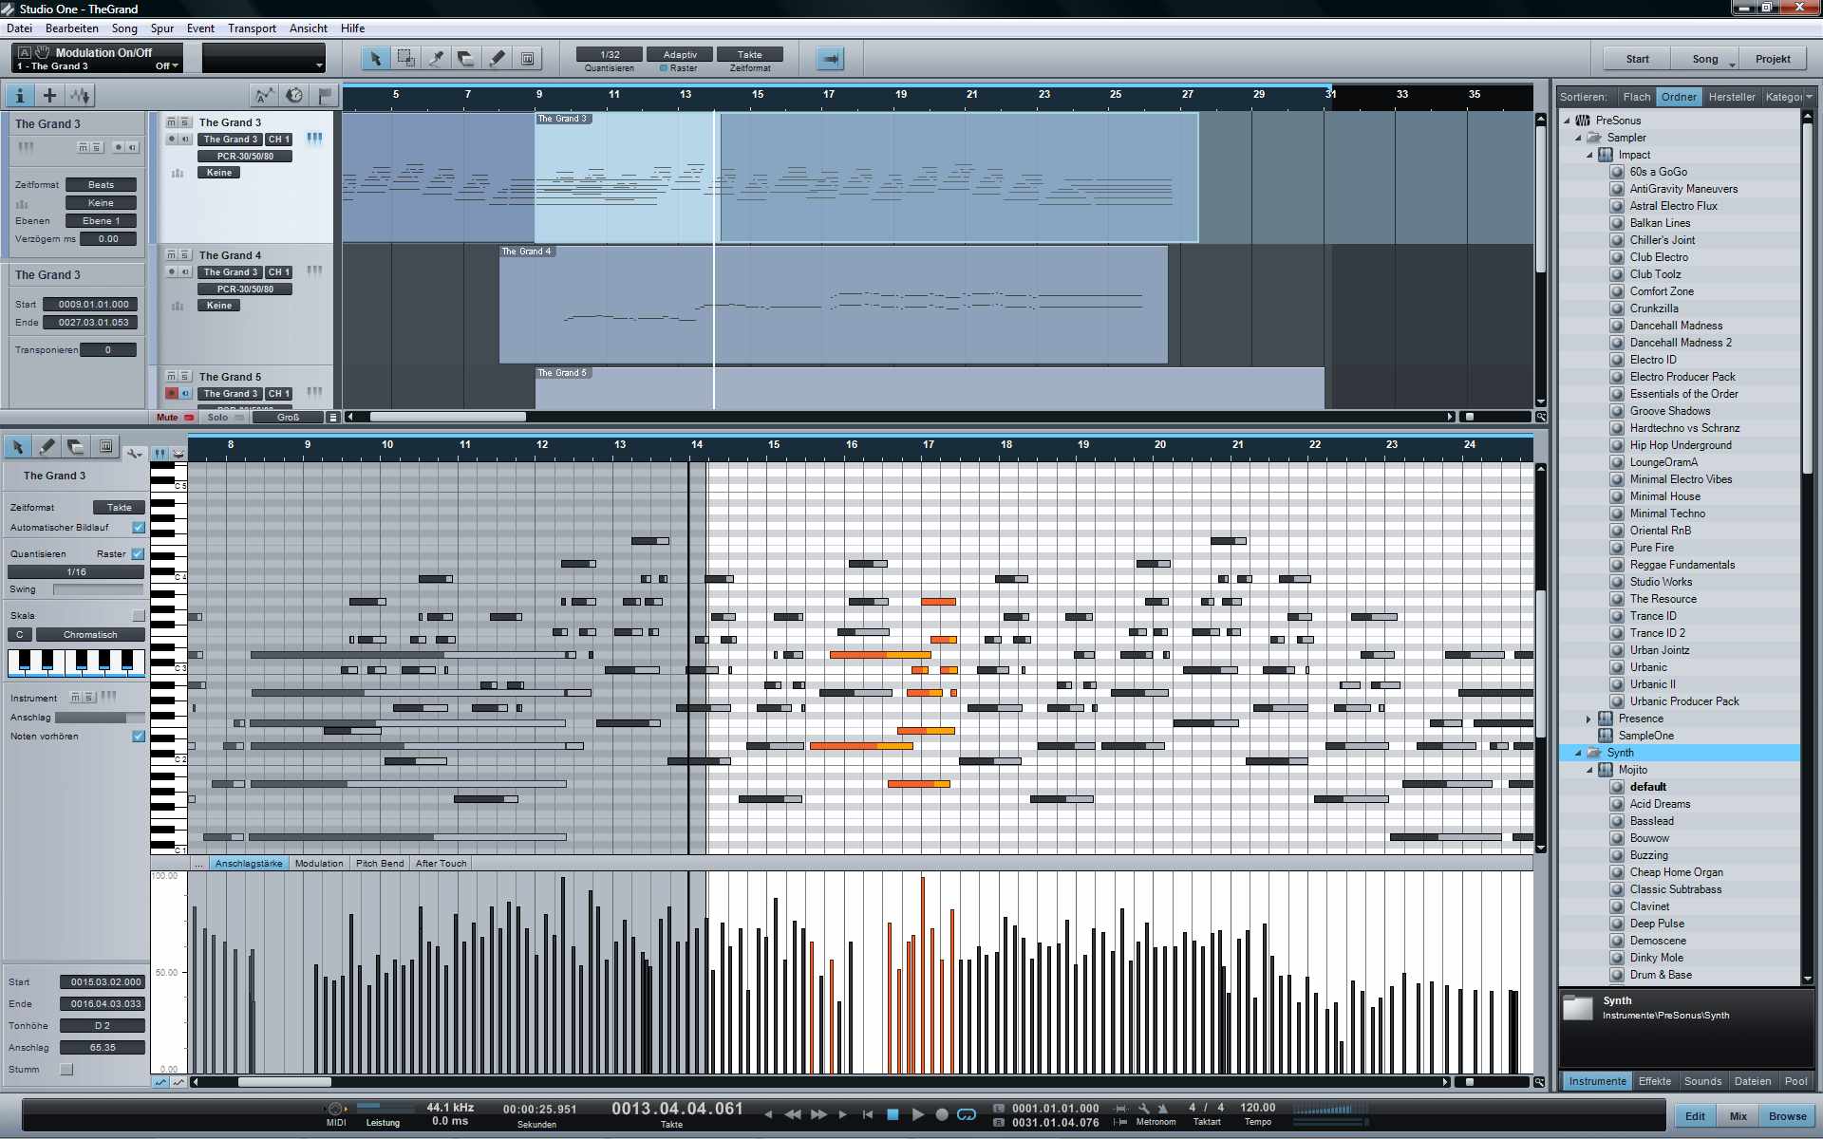
Task: Click return to zero button in transport
Action: click(x=867, y=1114)
